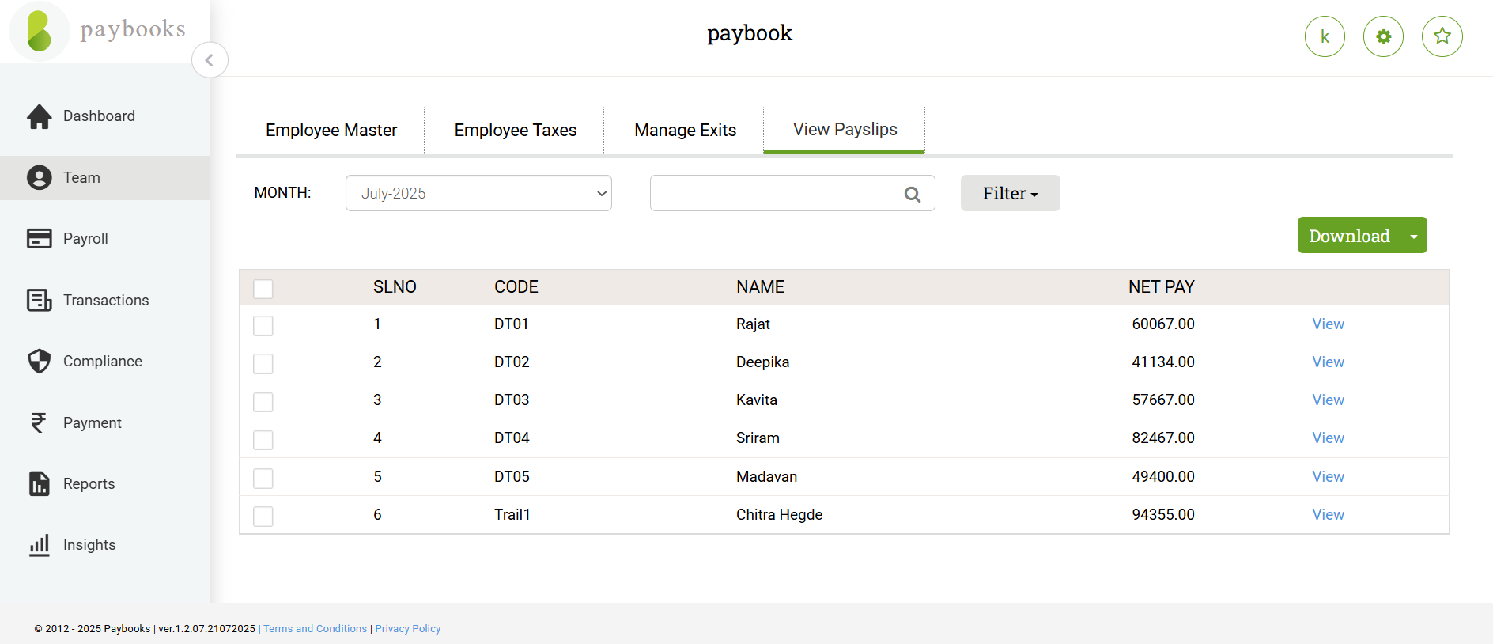The height and width of the screenshot is (644, 1493).
Task: Select the checkbox for Chitra Hegde
Action: [263, 516]
